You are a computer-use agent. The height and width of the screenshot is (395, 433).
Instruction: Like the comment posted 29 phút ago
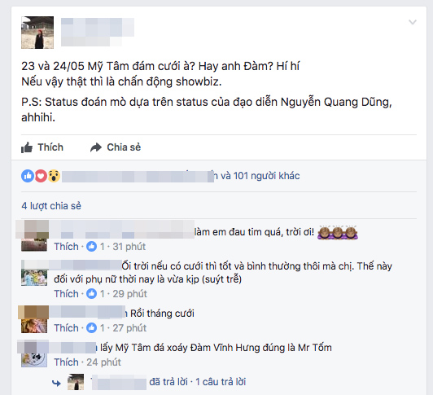66,293
